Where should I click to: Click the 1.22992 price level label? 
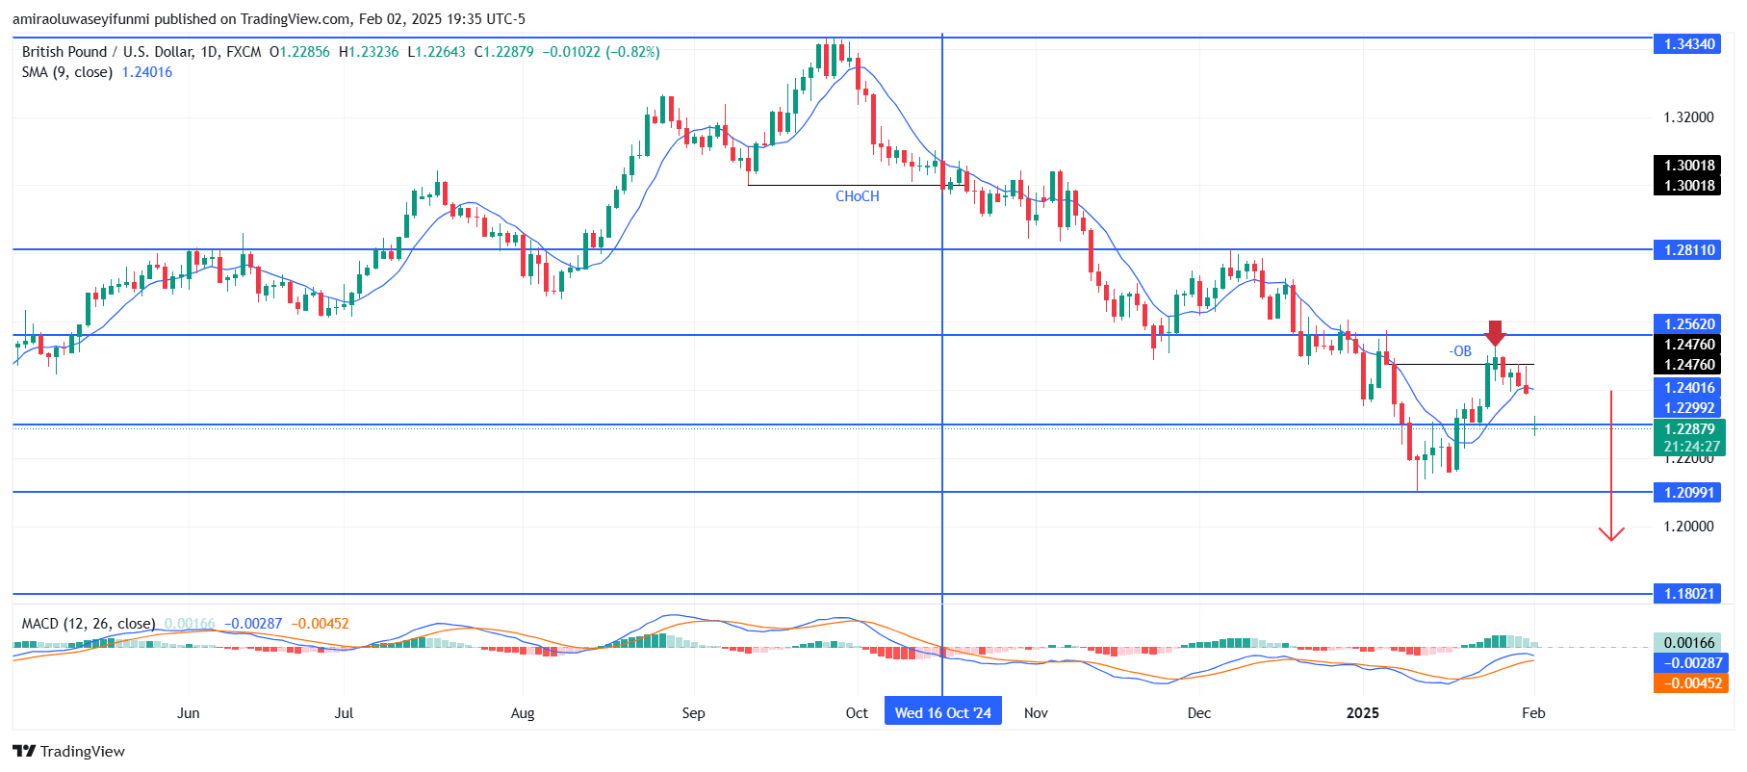pos(1689,408)
